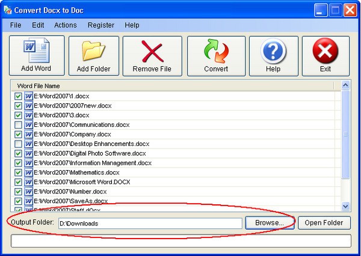Close the Convert Docx to Doc window
This screenshot has height=256, width=361.
coord(350,10)
